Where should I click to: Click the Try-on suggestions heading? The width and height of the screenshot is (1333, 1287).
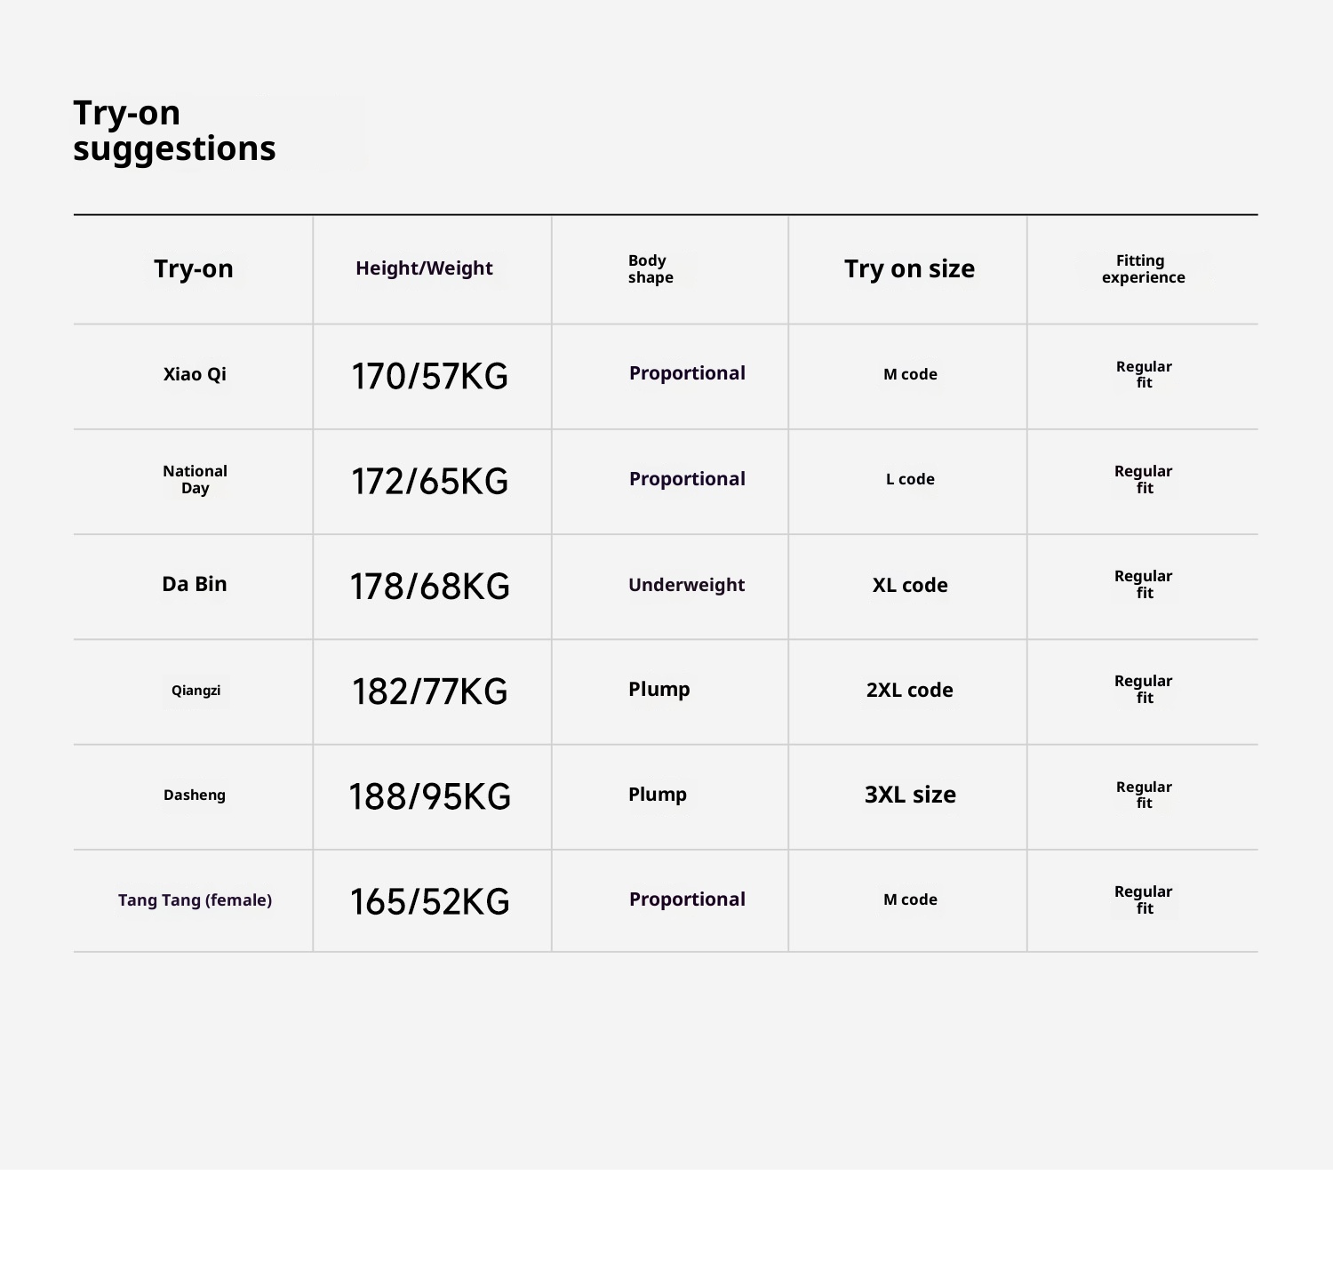[x=174, y=131]
